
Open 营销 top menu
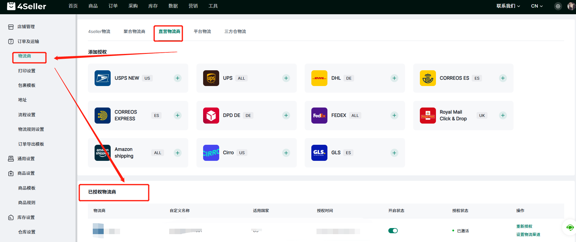click(x=193, y=6)
